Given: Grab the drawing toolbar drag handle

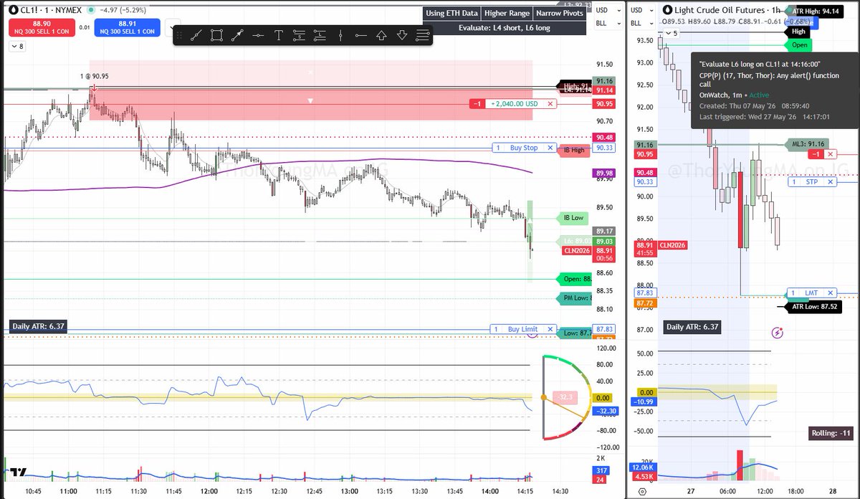Looking at the screenshot, I should click(179, 35).
